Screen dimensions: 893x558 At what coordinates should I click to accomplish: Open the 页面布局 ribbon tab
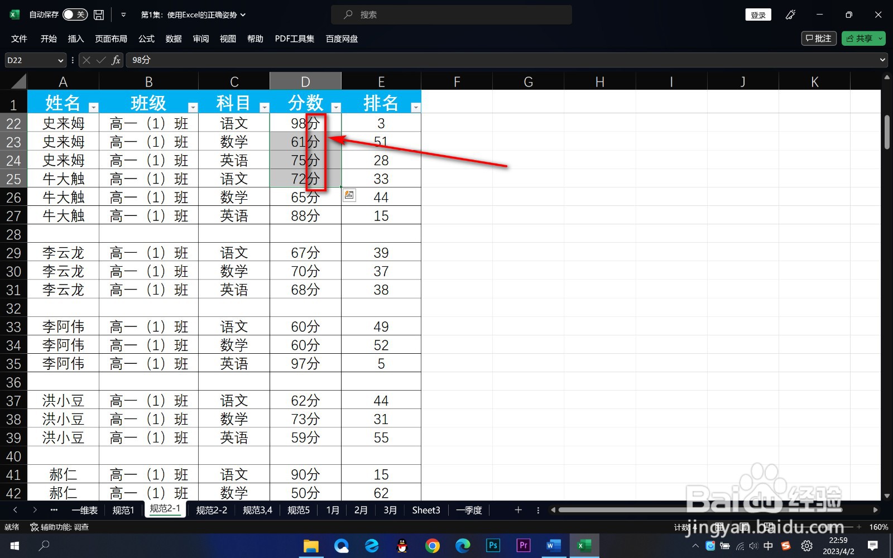[x=111, y=39]
